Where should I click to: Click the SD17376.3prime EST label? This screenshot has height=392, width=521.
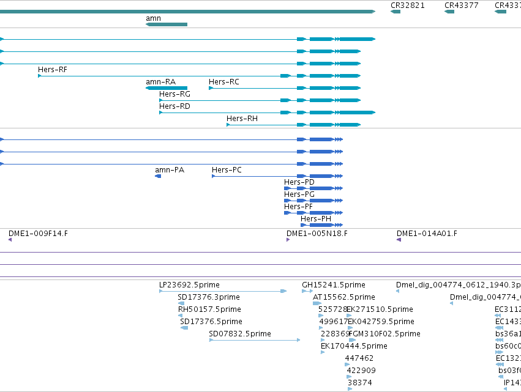[x=209, y=297]
